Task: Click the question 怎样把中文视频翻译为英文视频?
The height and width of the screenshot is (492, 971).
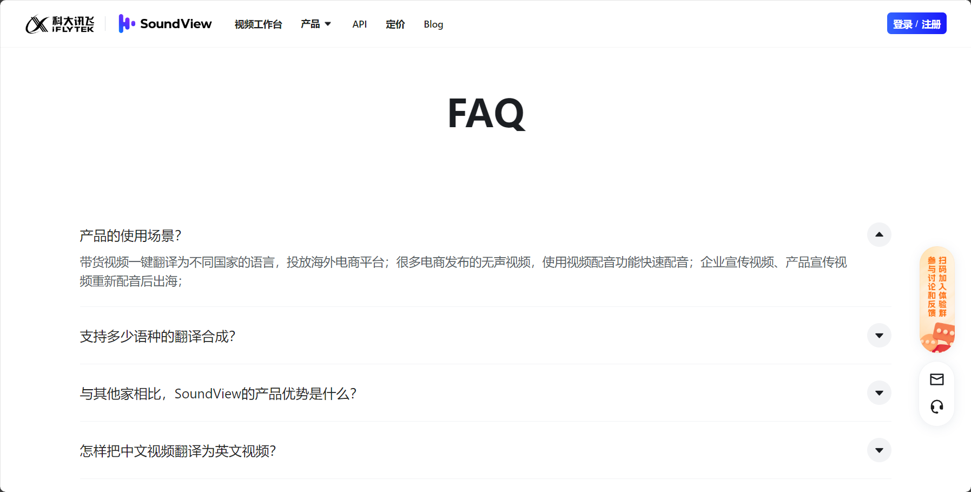Action: pyautogui.click(x=178, y=451)
